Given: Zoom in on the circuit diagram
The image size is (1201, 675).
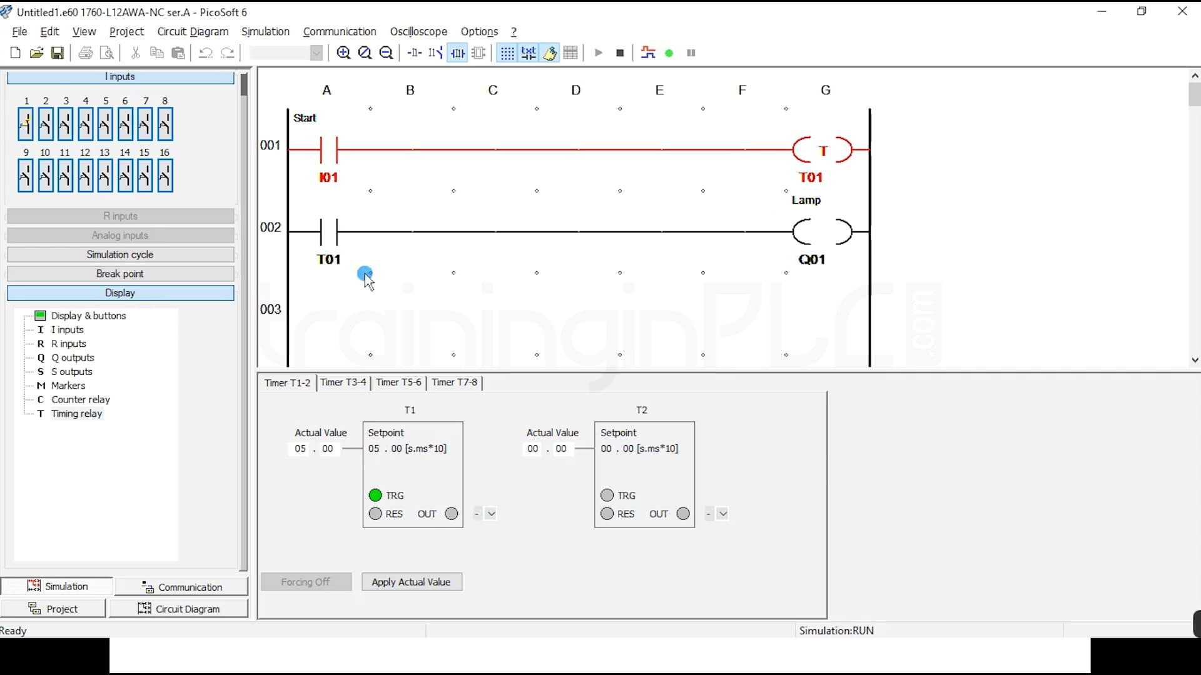Looking at the screenshot, I should click(343, 53).
